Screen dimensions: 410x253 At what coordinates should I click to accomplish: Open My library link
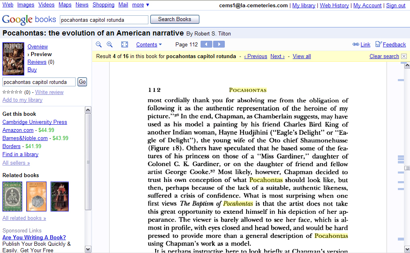pos(304,6)
